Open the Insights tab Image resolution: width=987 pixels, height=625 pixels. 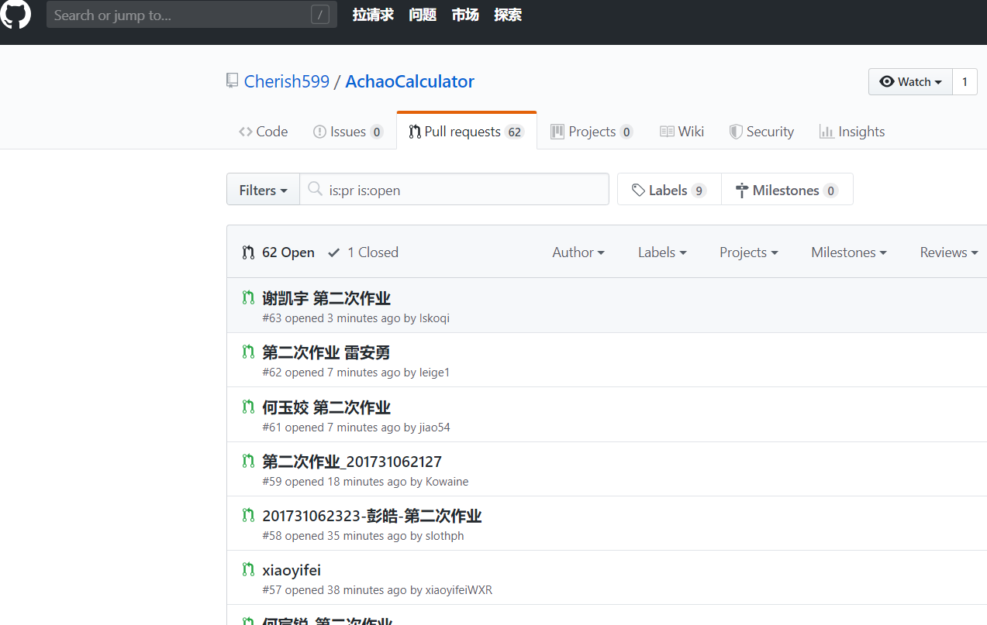click(x=852, y=132)
